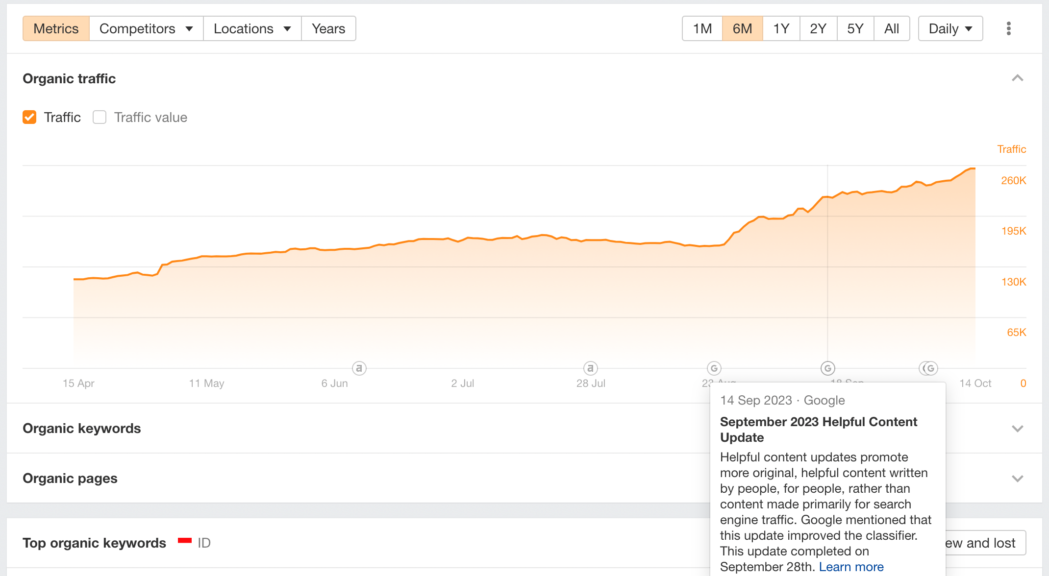
Task: Open the Locations dropdown
Action: (252, 28)
